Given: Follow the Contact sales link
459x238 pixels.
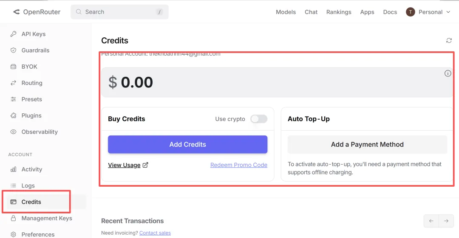Looking at the screenshot, I should [155, 233].
